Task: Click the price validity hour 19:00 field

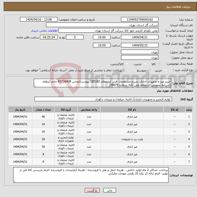Action: click(x=102, y=45)
